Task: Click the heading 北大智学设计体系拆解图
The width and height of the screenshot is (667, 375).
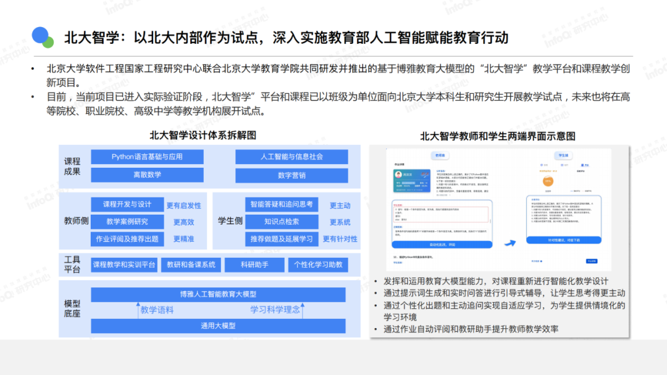Action: (203, 136)
